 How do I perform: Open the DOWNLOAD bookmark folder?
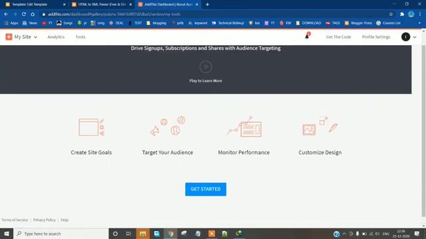coord(308,23)
